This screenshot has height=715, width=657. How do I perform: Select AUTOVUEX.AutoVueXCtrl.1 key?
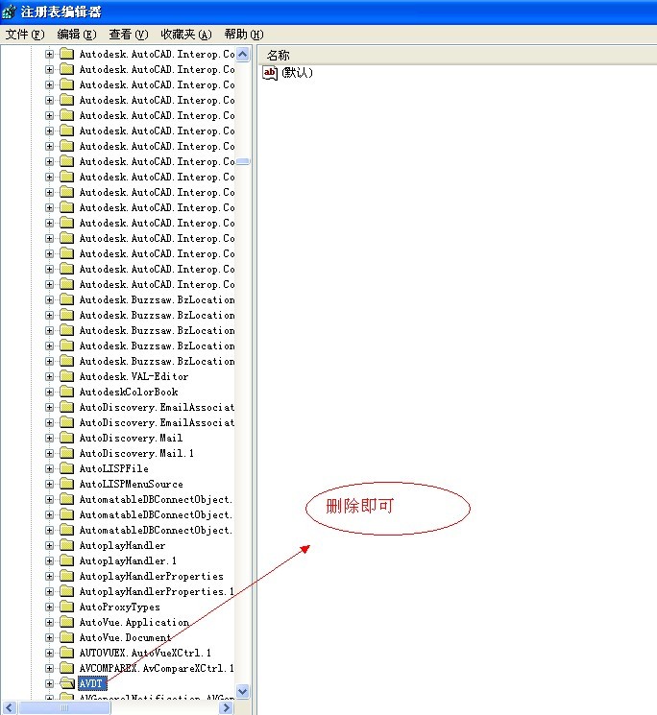click(145, 653)
